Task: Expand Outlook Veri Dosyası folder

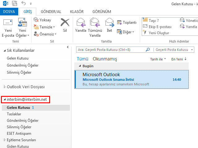Action: pos(4,87)
